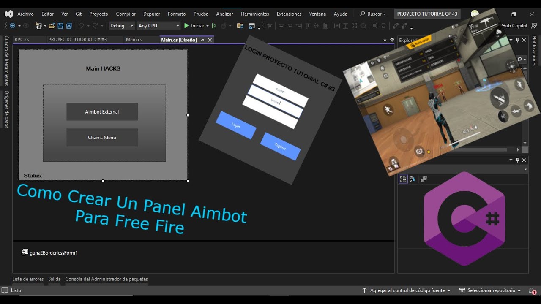Open the Depurar menu

152,14
